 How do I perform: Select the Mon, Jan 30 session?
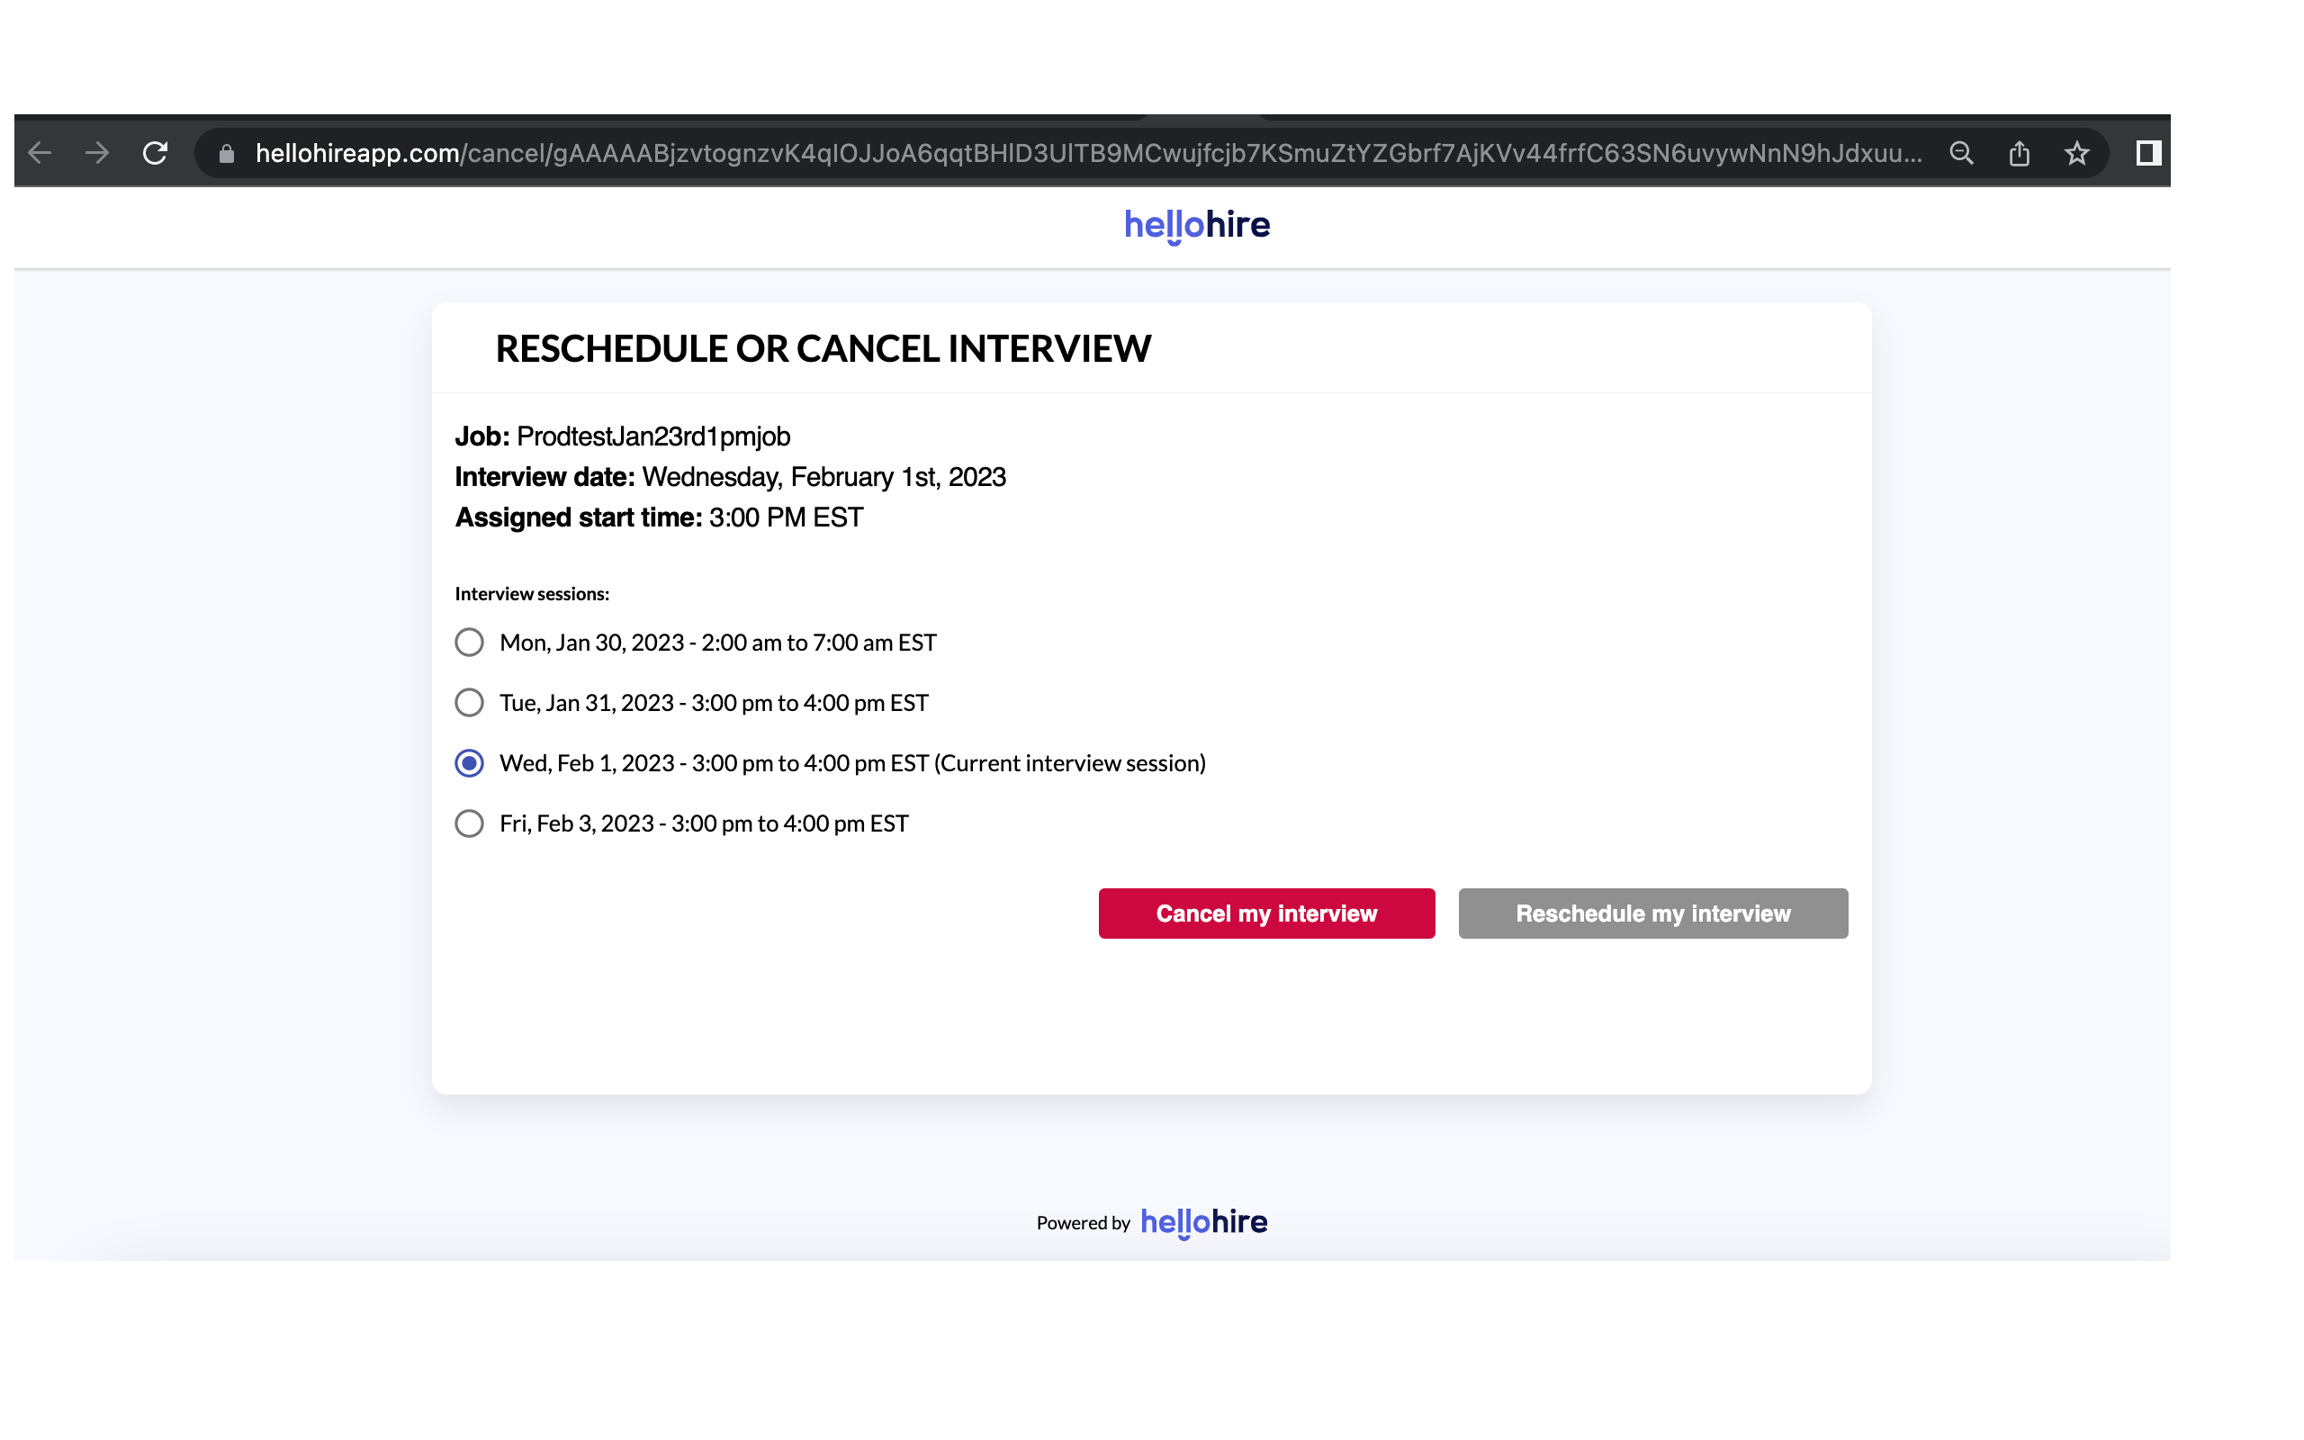coord(470,643)
